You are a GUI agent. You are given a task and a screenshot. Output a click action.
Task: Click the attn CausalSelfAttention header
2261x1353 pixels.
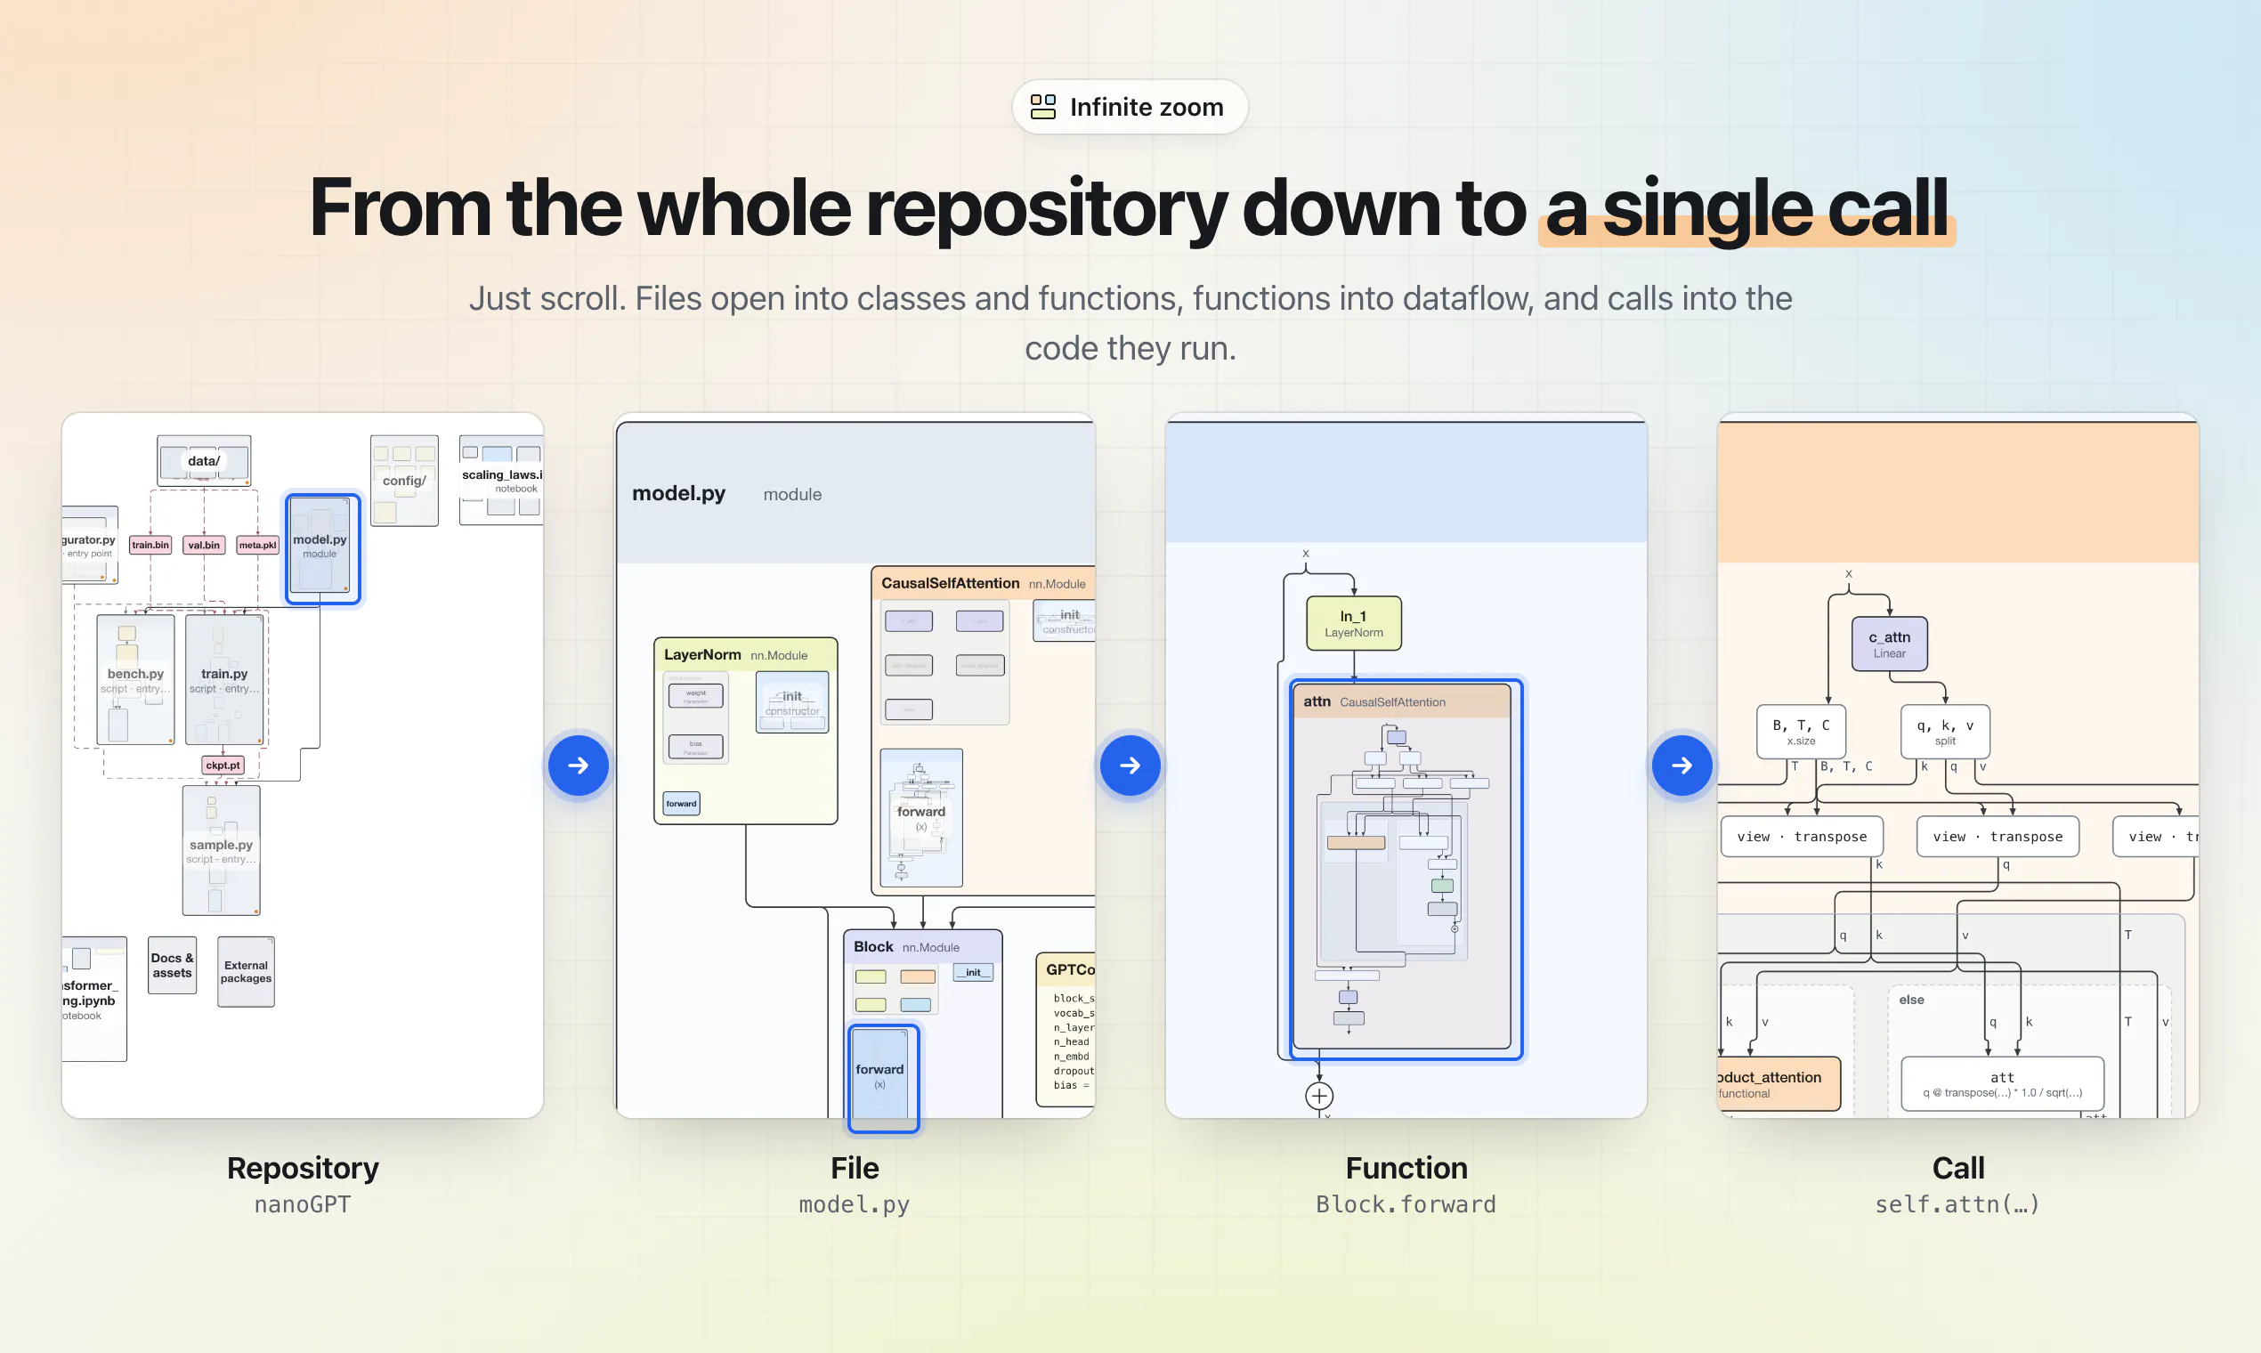click(1402, 701)
